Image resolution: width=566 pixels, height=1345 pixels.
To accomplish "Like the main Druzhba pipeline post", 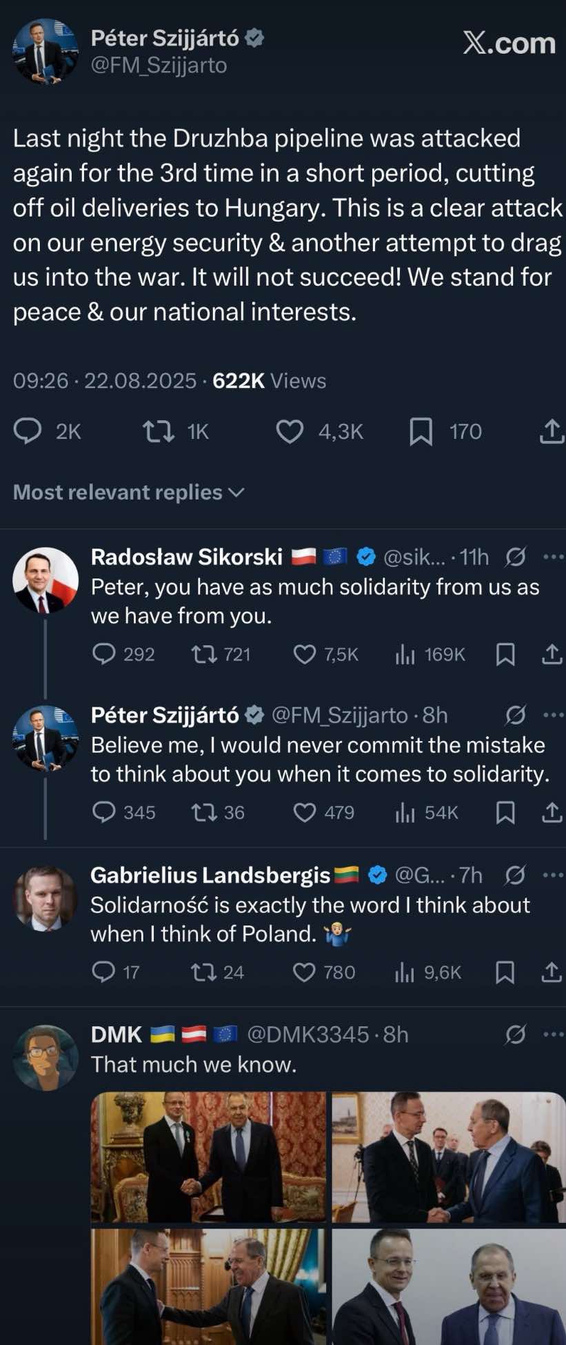I will [x=290, y=431].
